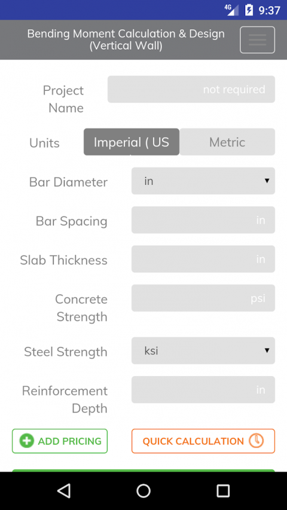Focus the Bar Spacing input field
This screenshot has width=287, height=510.
[203, 220]
